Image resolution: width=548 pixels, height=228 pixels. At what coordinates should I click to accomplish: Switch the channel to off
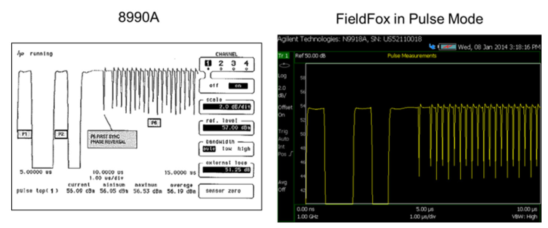[213, 86]
